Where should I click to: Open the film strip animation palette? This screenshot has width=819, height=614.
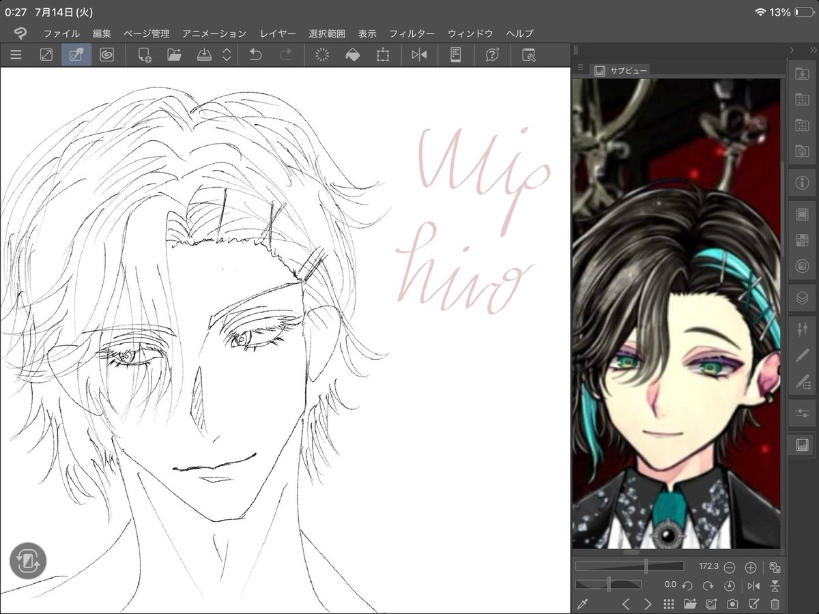click(802, 215)
